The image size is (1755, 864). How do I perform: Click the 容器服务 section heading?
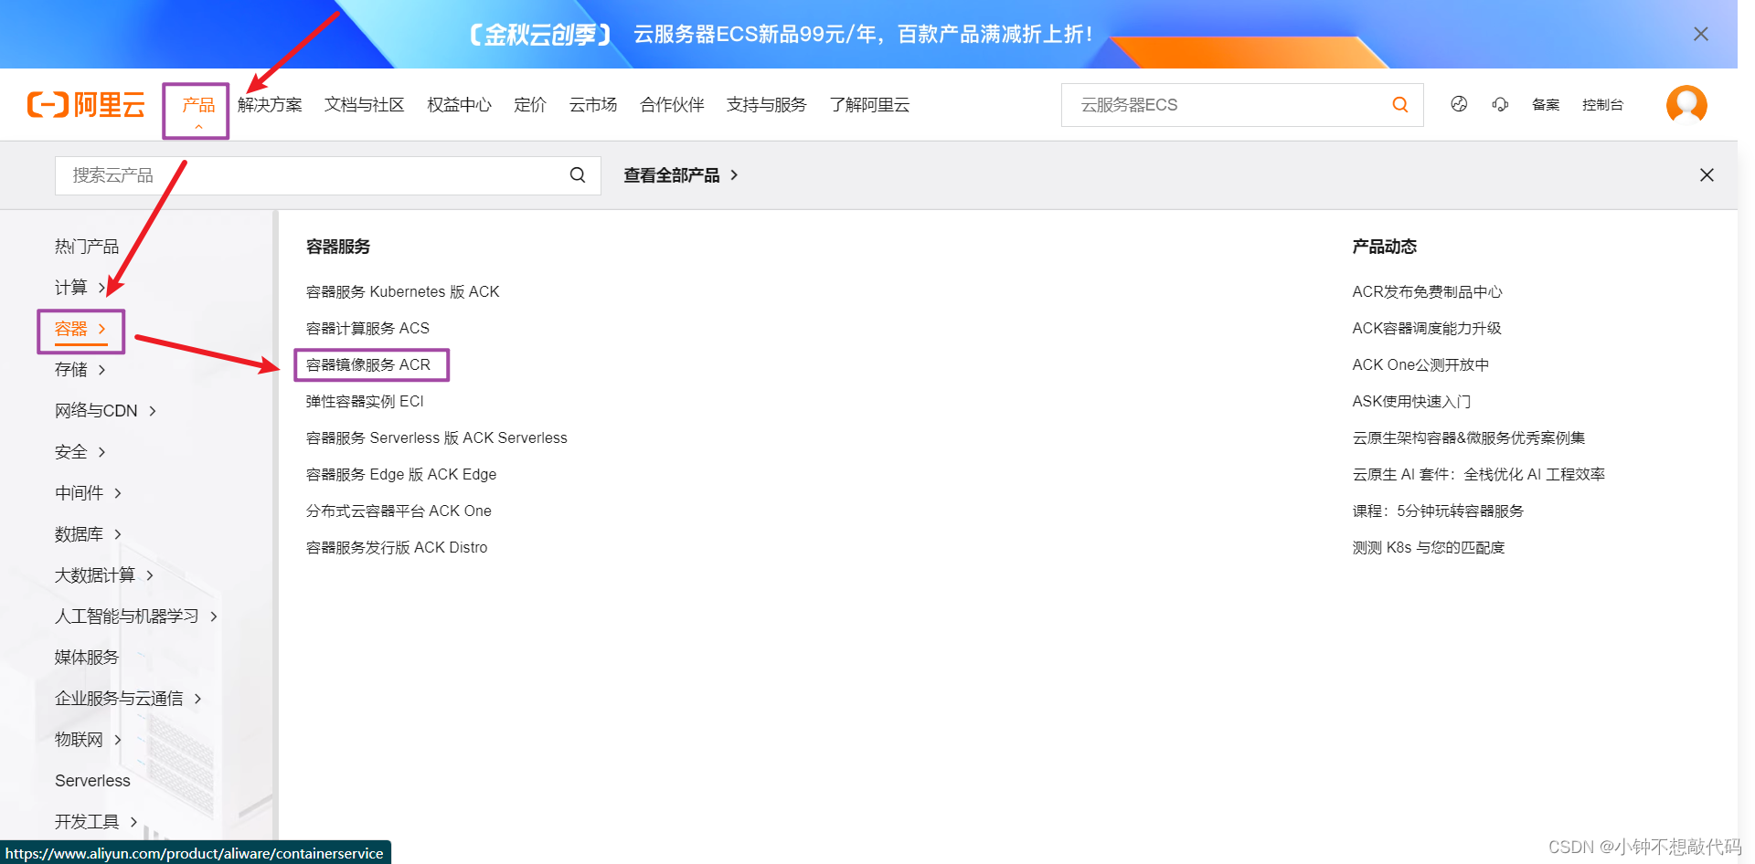click(338, 247)
